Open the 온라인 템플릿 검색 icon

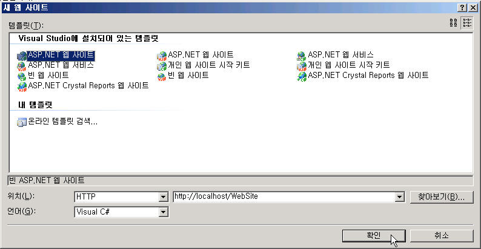tap(22, 122)
